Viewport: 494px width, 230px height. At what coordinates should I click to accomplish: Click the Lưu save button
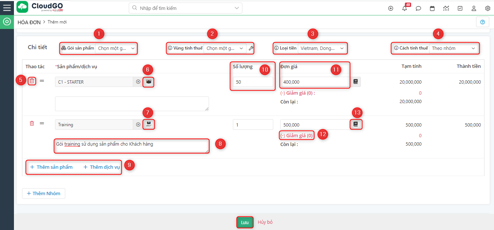click(x=245, y=222)
